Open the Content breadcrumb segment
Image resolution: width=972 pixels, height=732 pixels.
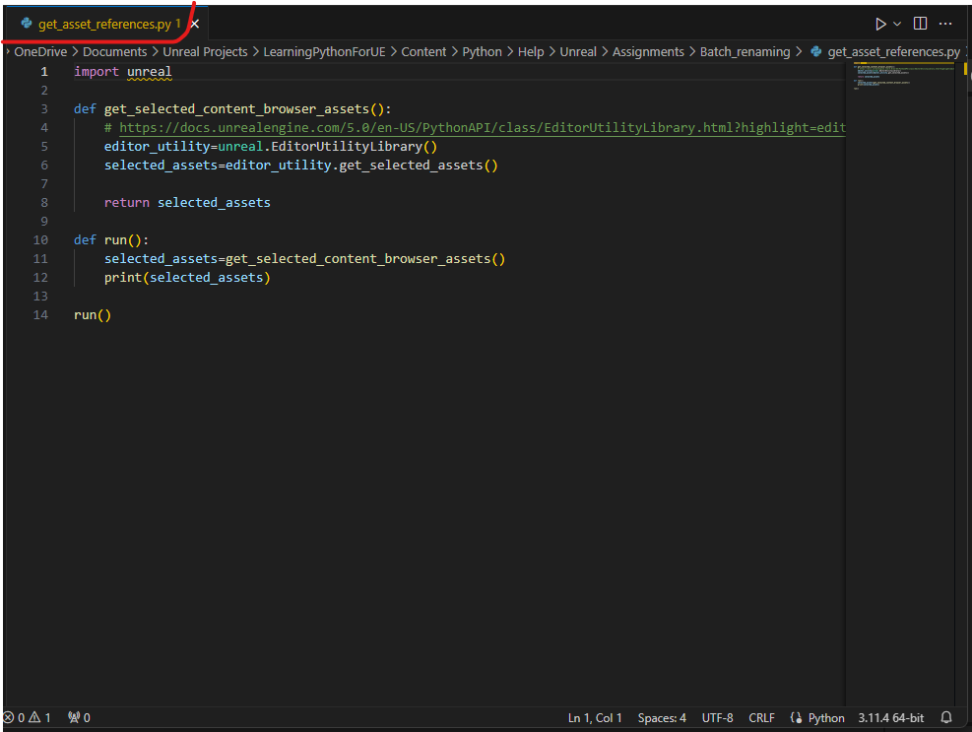click(423, 52)
